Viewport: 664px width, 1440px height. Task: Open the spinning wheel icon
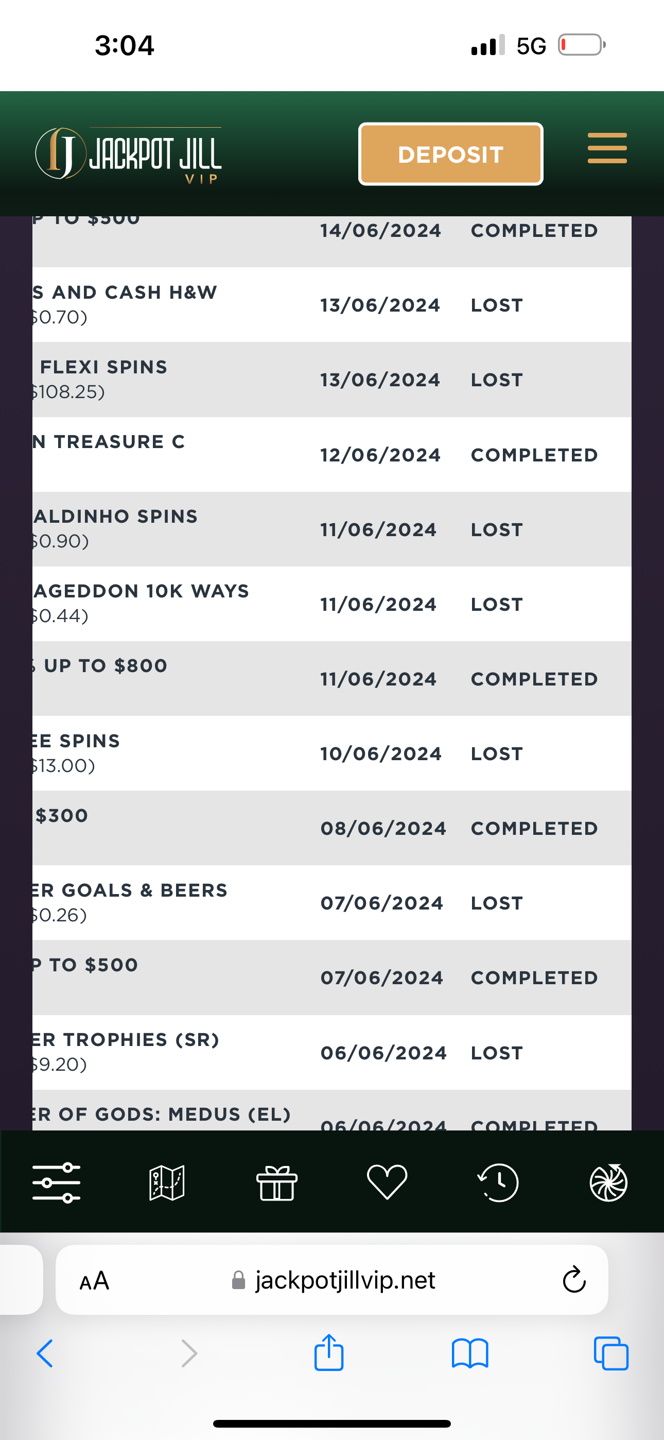pyautogui.click(x=608, y=1182)
